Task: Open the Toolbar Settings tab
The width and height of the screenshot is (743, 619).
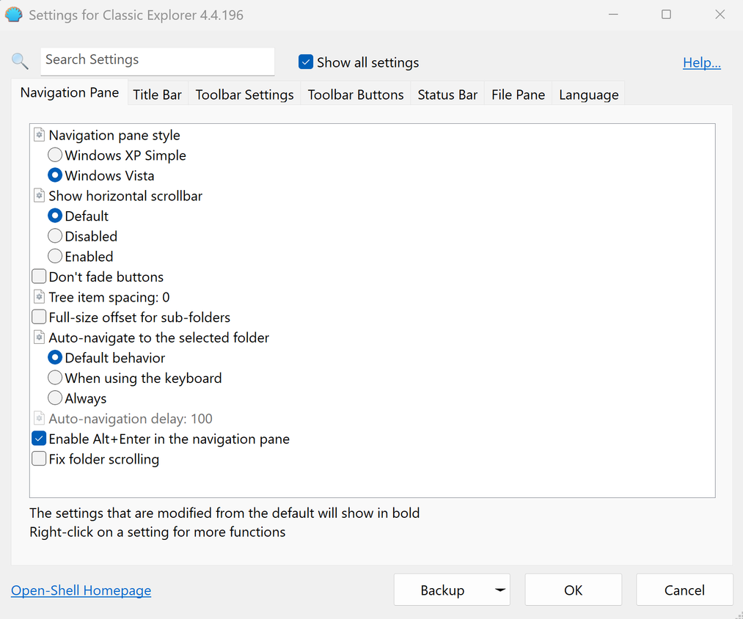Action: pos(244,95)
